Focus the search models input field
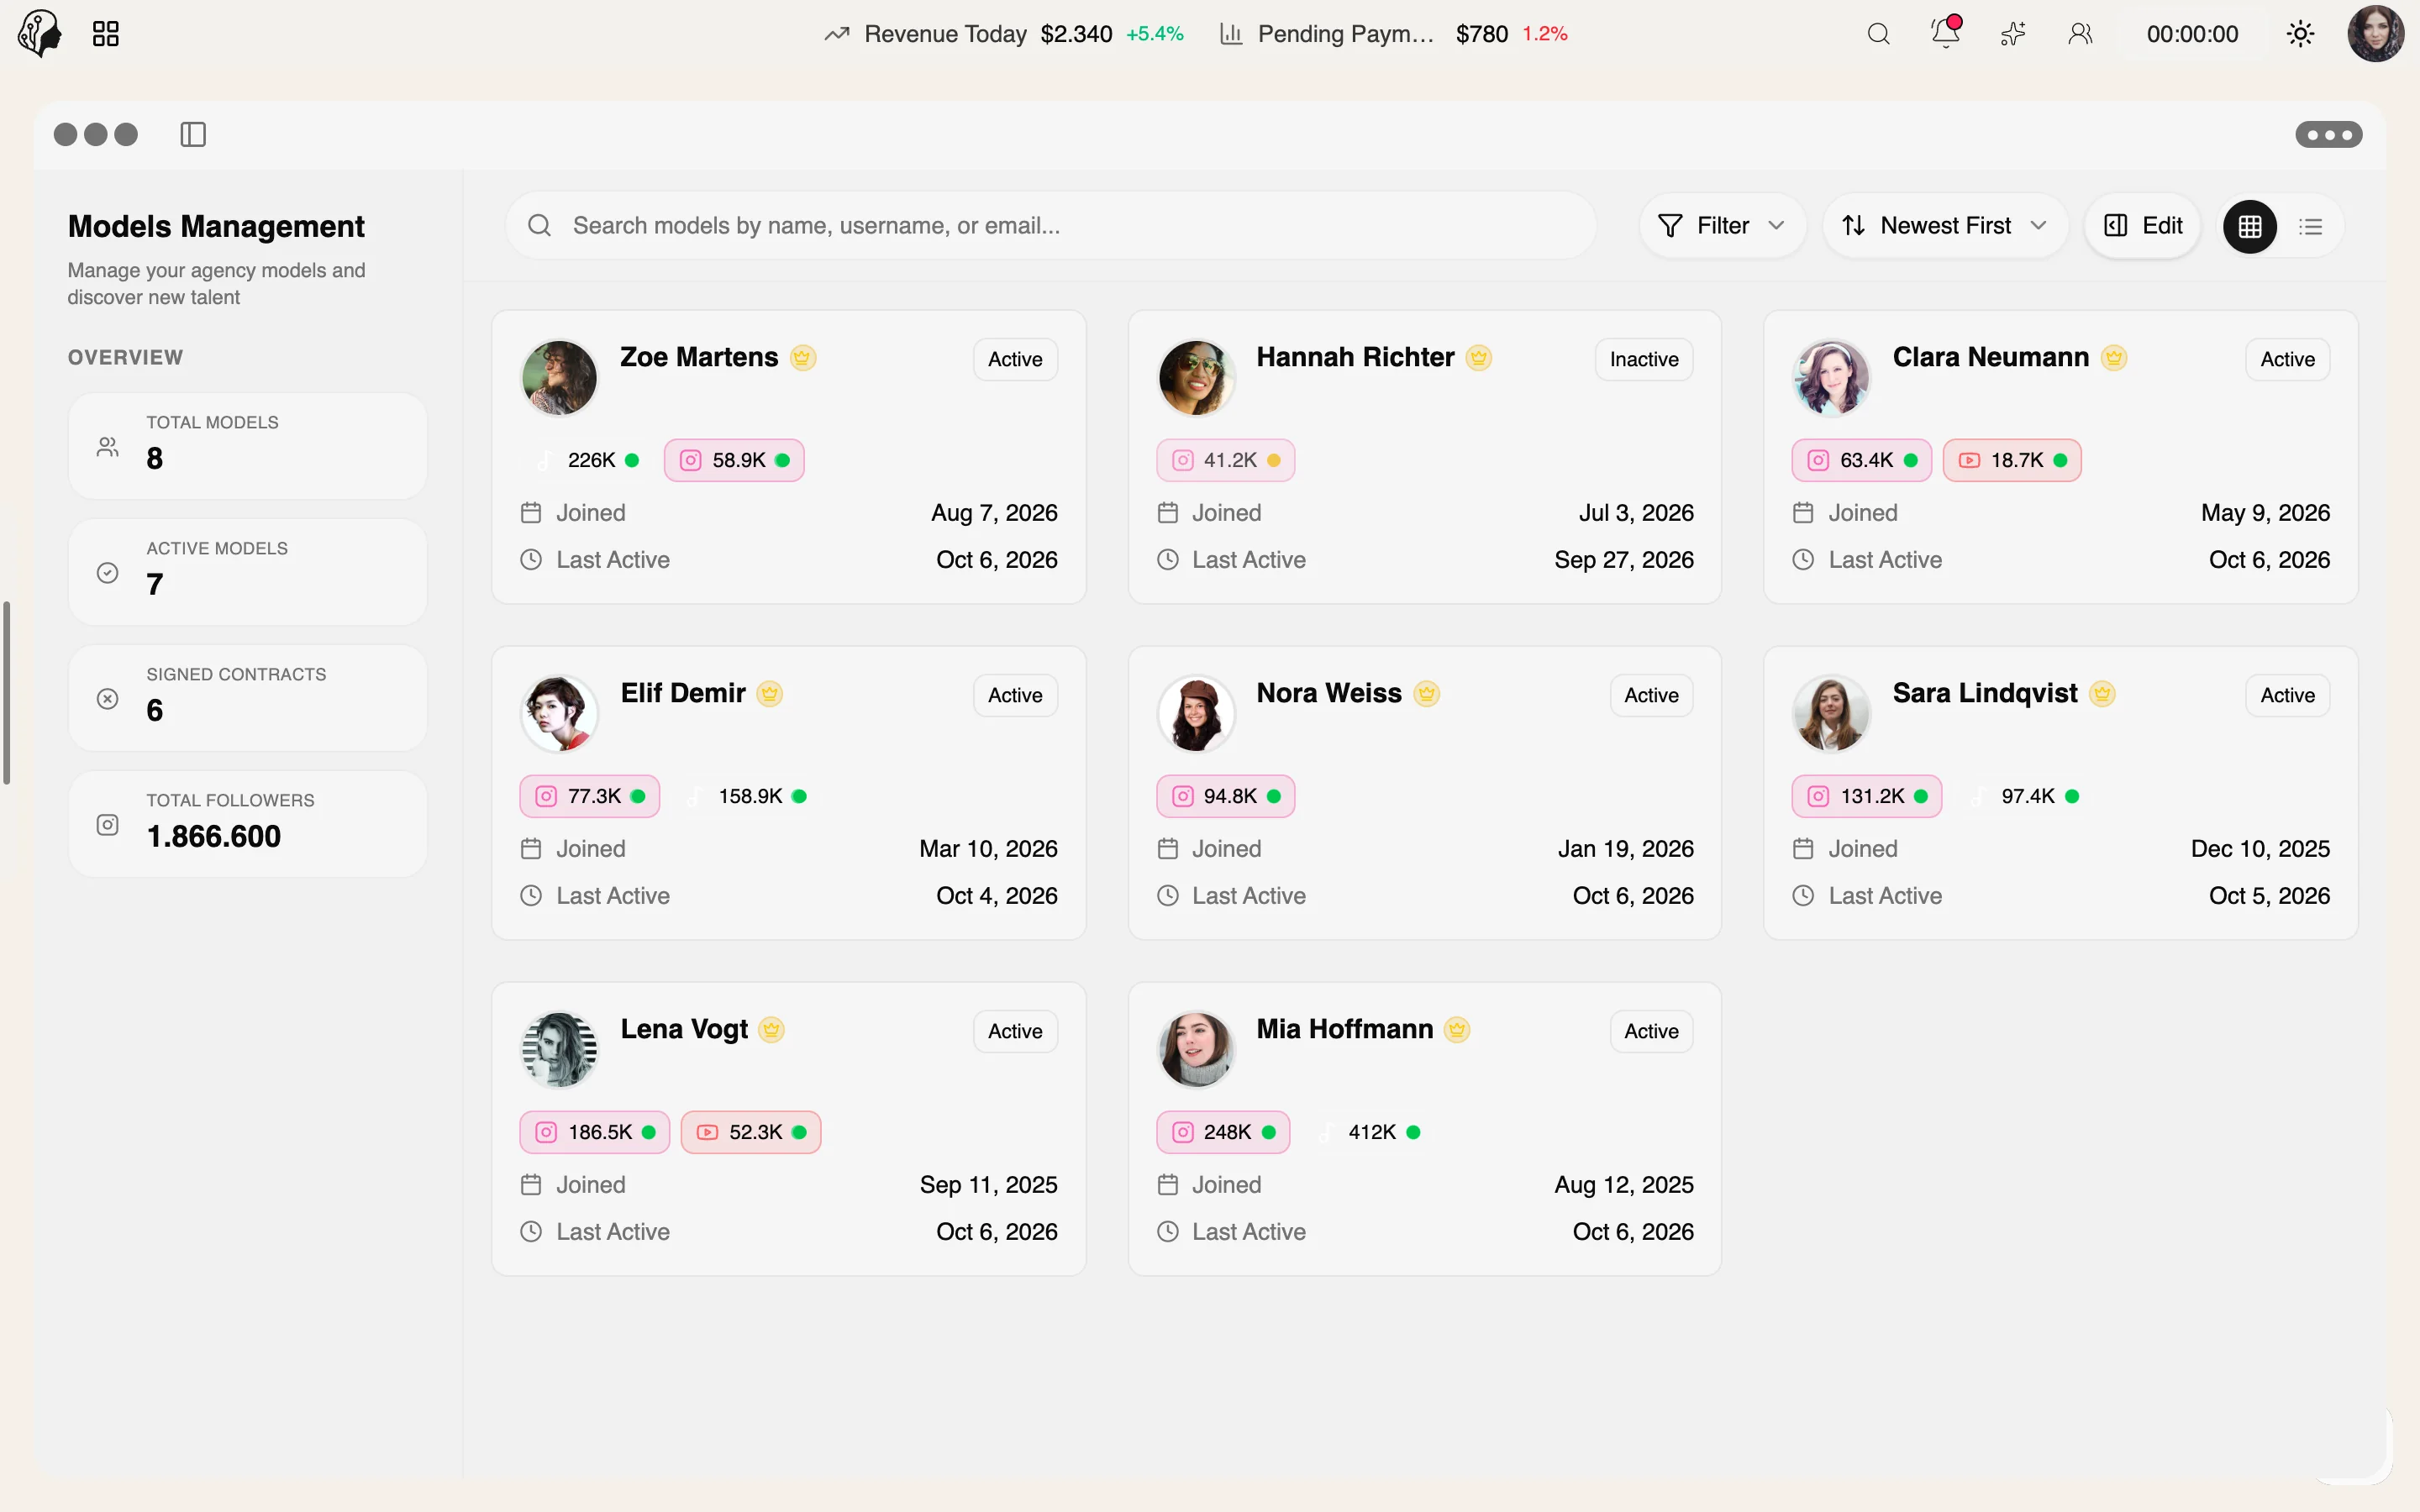The image size is (2420, 1512). click(x=1050, y=226)
